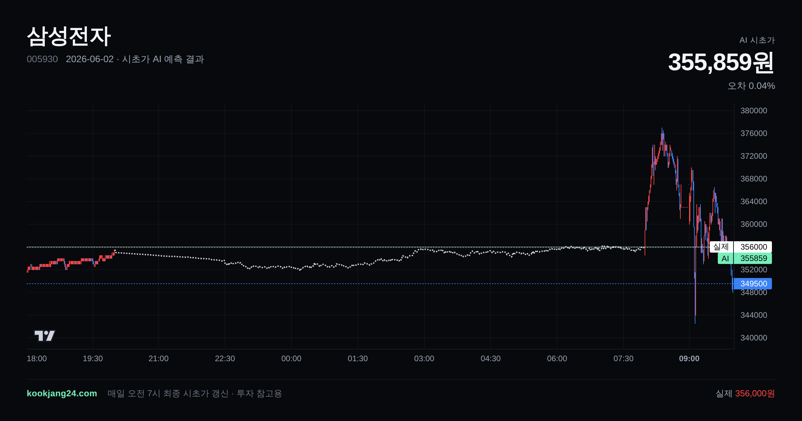Click the blue 349500 current price label
Viewport: 802px width, 421px height.
(x=752, y=284)
